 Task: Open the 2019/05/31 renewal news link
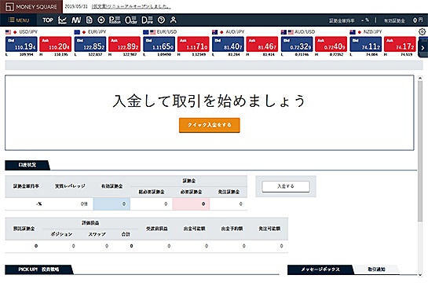tap(131, 6)
